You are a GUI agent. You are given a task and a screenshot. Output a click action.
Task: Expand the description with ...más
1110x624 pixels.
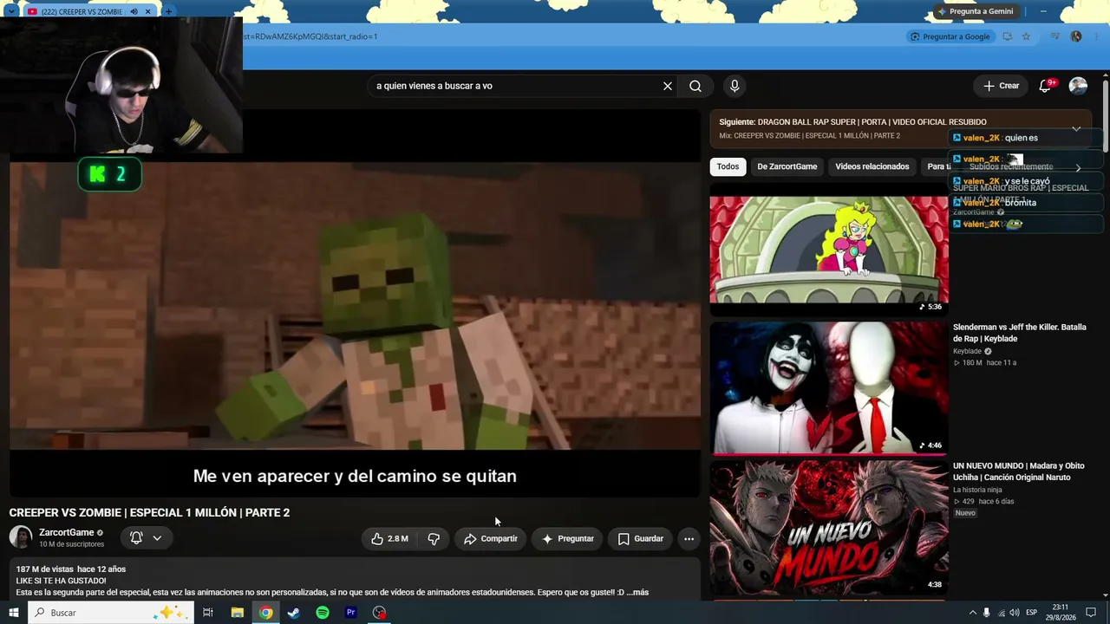636,593
